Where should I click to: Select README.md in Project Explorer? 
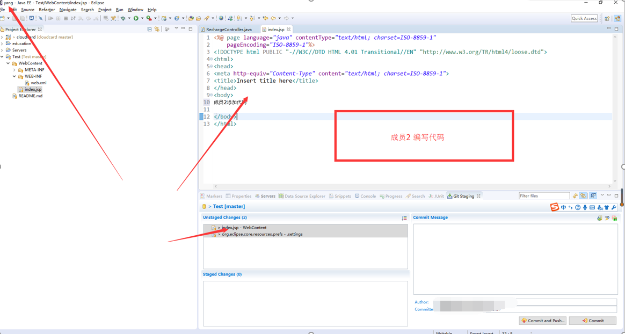[x=30, y=96]
